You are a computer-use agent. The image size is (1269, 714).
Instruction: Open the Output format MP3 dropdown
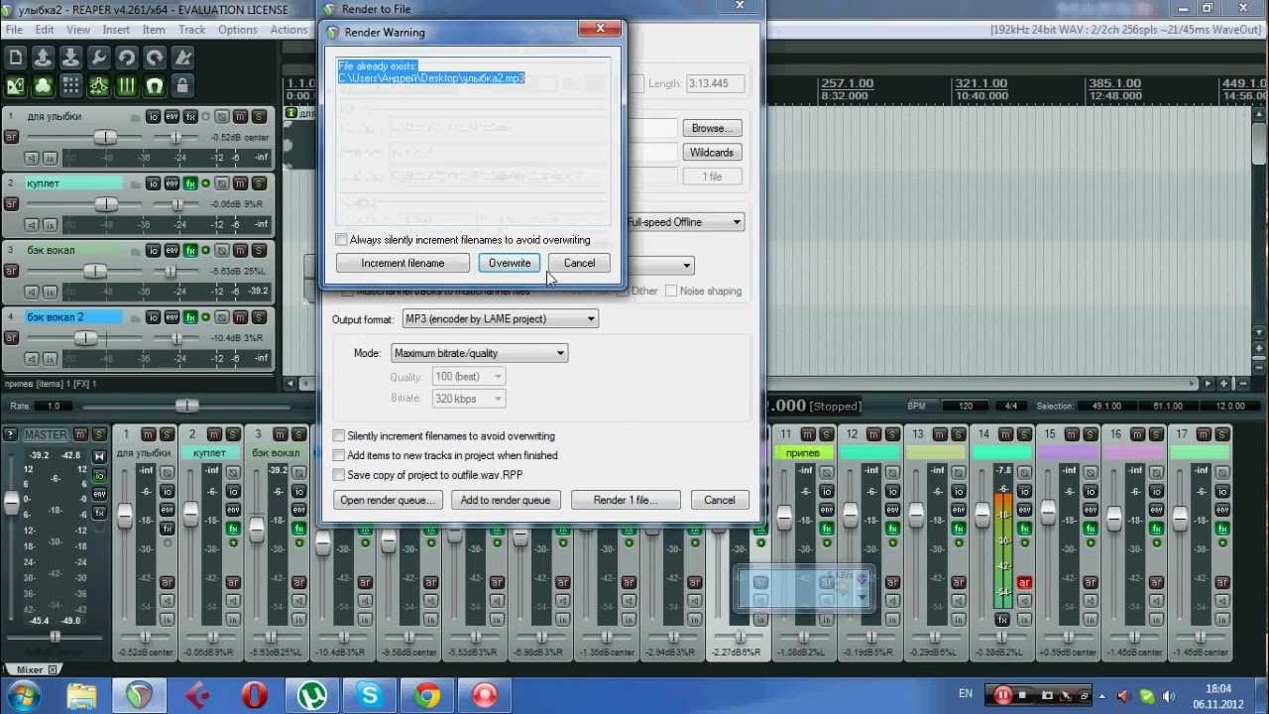(x=500, y=318)
